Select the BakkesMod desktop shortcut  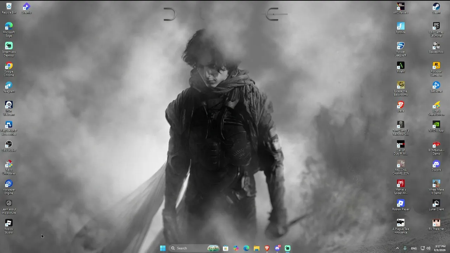click(436, 48)
